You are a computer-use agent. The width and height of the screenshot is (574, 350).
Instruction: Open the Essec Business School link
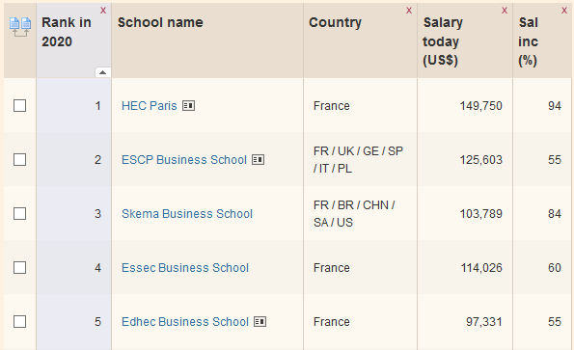185,268
